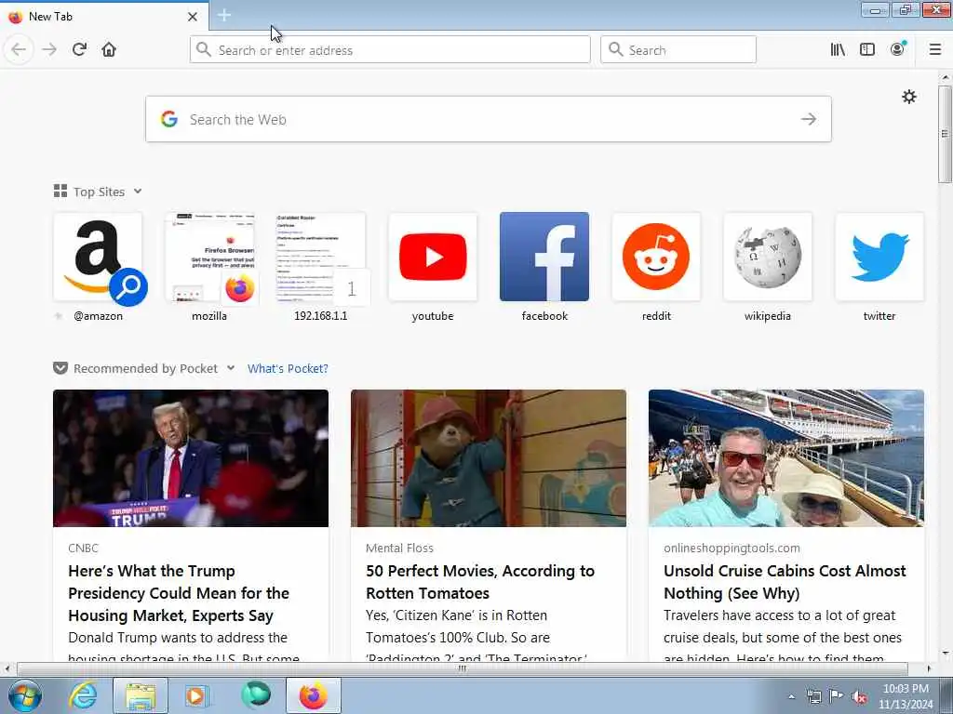Open headline 50 Perfect Movies article
Screen dimensions: 953x714
pyautogui.click(x=480, y=582)
